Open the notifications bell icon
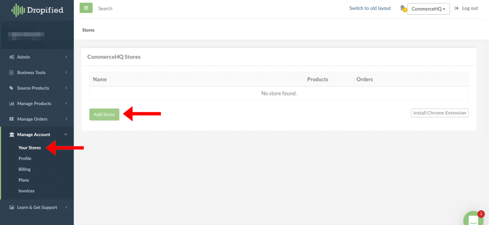Viewport: 489px width, 225px height. [403, 8]
